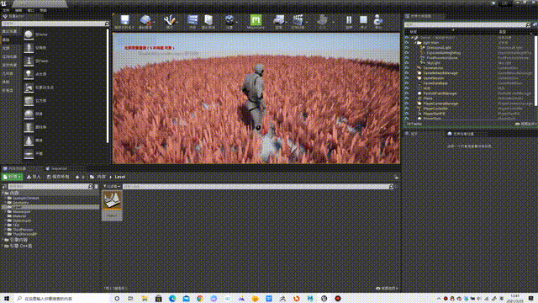Screen dimensions: 538x303
Task: Select the Sphere shape icon
Action: 29,114
